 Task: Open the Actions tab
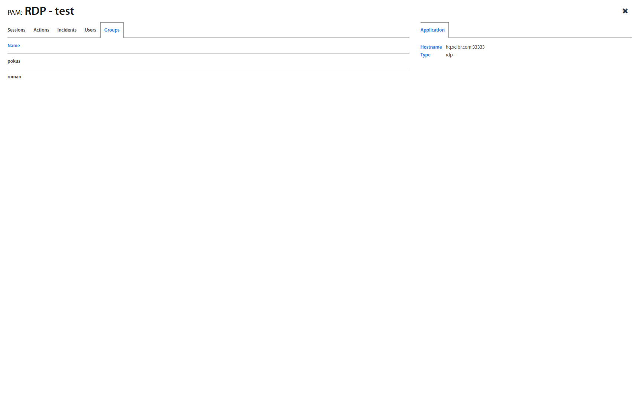click(41, 30)
